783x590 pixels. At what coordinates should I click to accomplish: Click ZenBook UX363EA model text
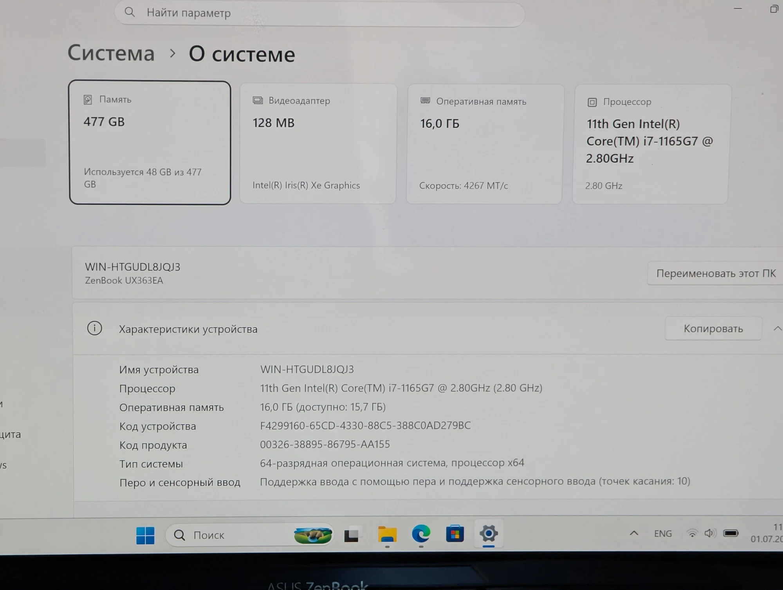tap(124, 281)
